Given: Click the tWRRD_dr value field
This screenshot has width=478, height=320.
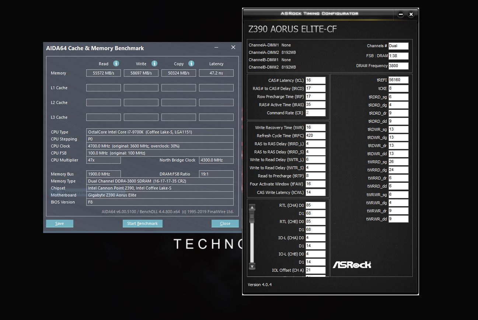Looking at the screenshot, I should [398, 178].
